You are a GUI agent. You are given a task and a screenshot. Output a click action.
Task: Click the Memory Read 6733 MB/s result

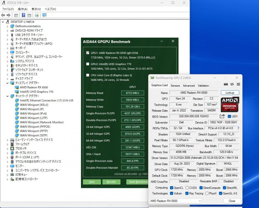pos(132,93)
